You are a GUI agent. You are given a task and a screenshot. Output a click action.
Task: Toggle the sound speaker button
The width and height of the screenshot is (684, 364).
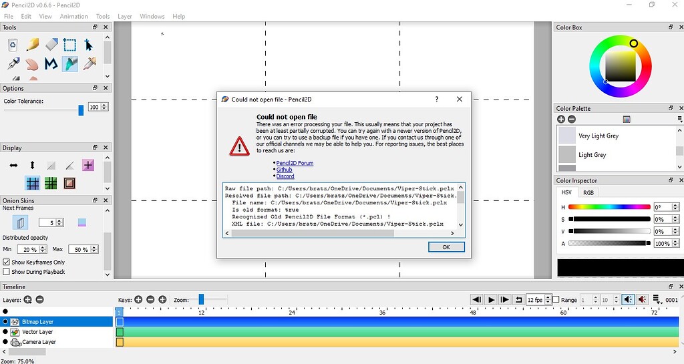tap(628, 299)
